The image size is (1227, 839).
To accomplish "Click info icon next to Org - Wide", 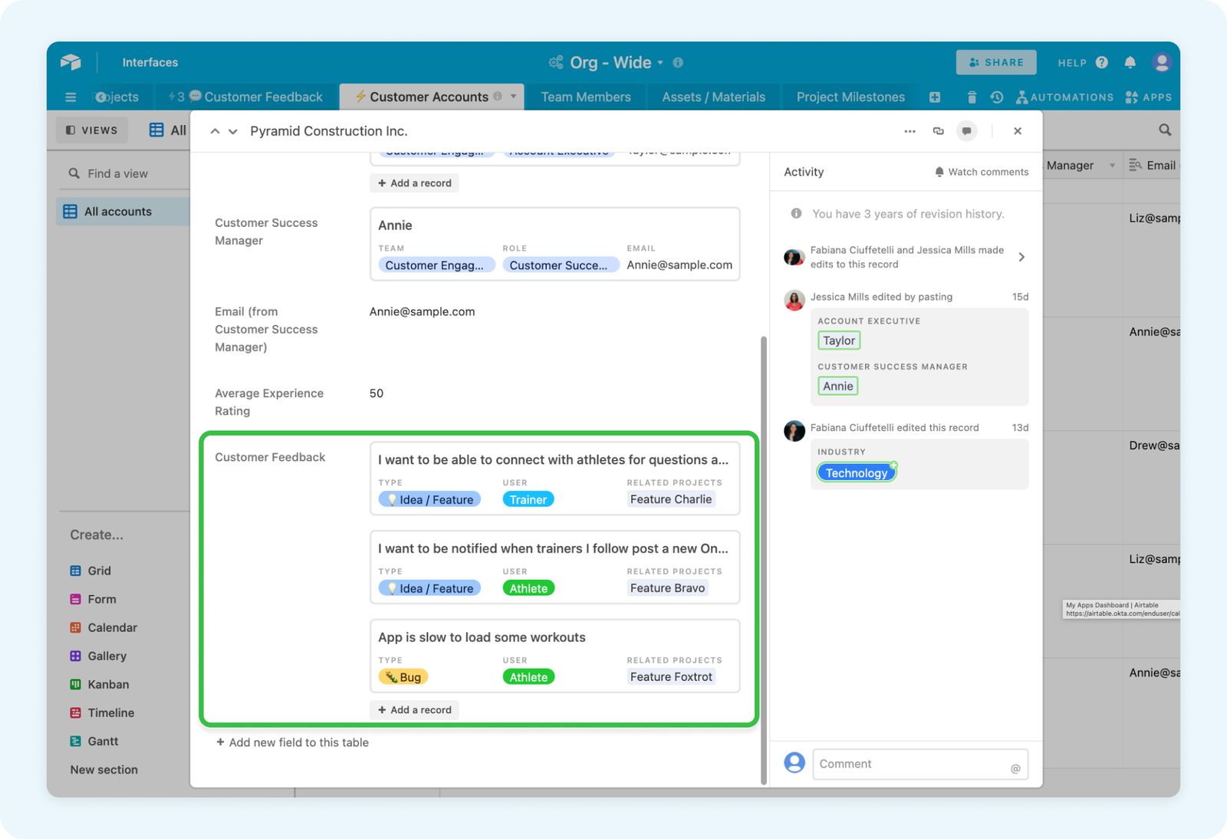I will tap(678, 63).
